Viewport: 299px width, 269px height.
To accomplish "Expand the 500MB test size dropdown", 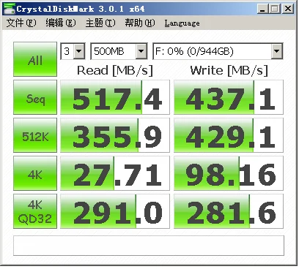I will [x=141, y=51].
